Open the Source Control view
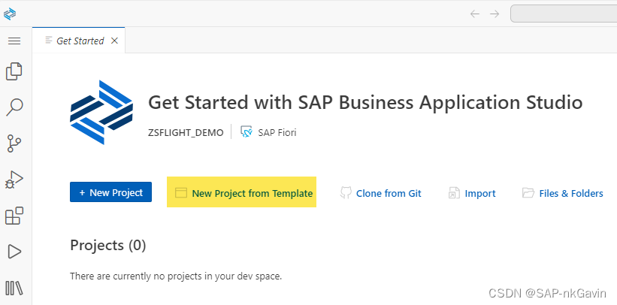617x305 pixels. click(14, 143)
